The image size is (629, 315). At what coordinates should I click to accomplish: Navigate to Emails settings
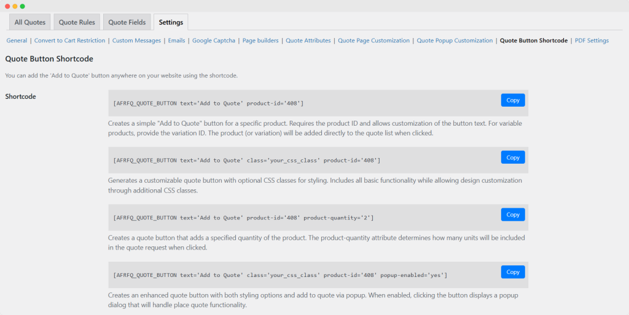176,40
